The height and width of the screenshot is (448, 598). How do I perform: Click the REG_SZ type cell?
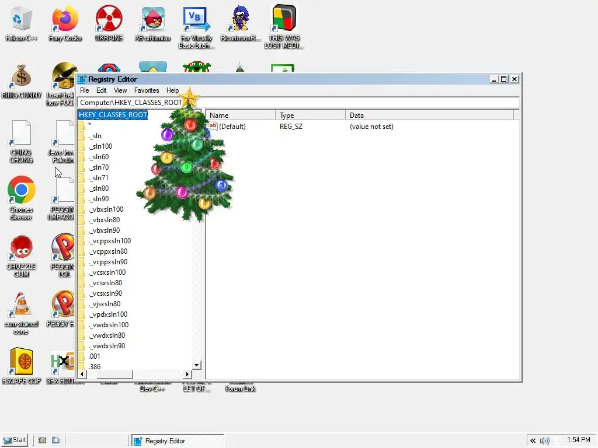[291, 127]
